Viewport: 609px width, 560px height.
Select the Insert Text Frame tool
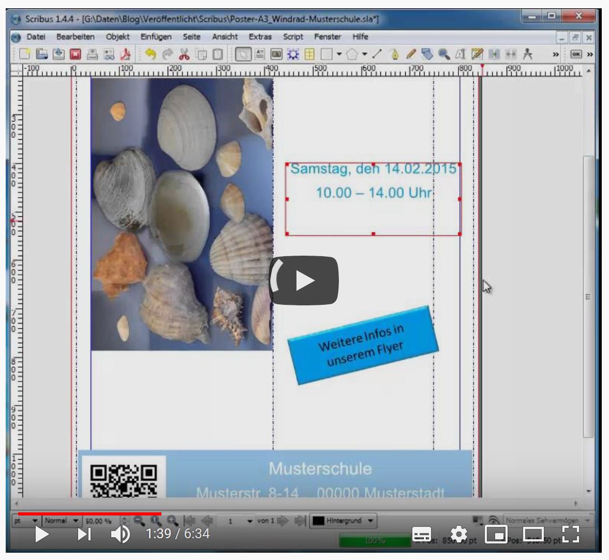(x=260, y=54)
